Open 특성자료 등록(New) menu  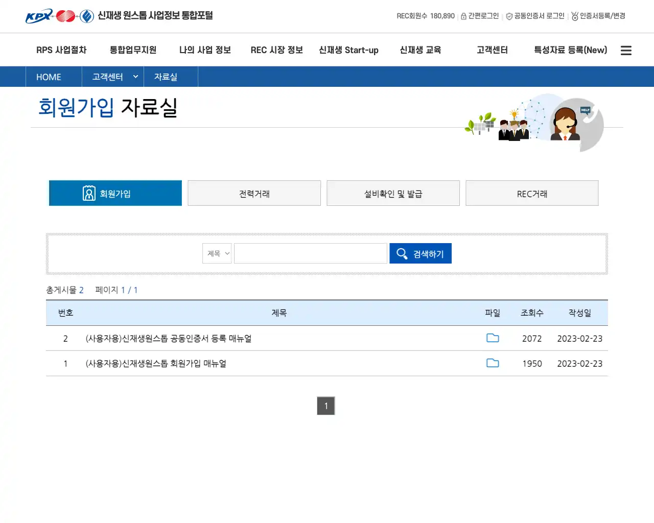pyautogui.click(x=571, y=50)
